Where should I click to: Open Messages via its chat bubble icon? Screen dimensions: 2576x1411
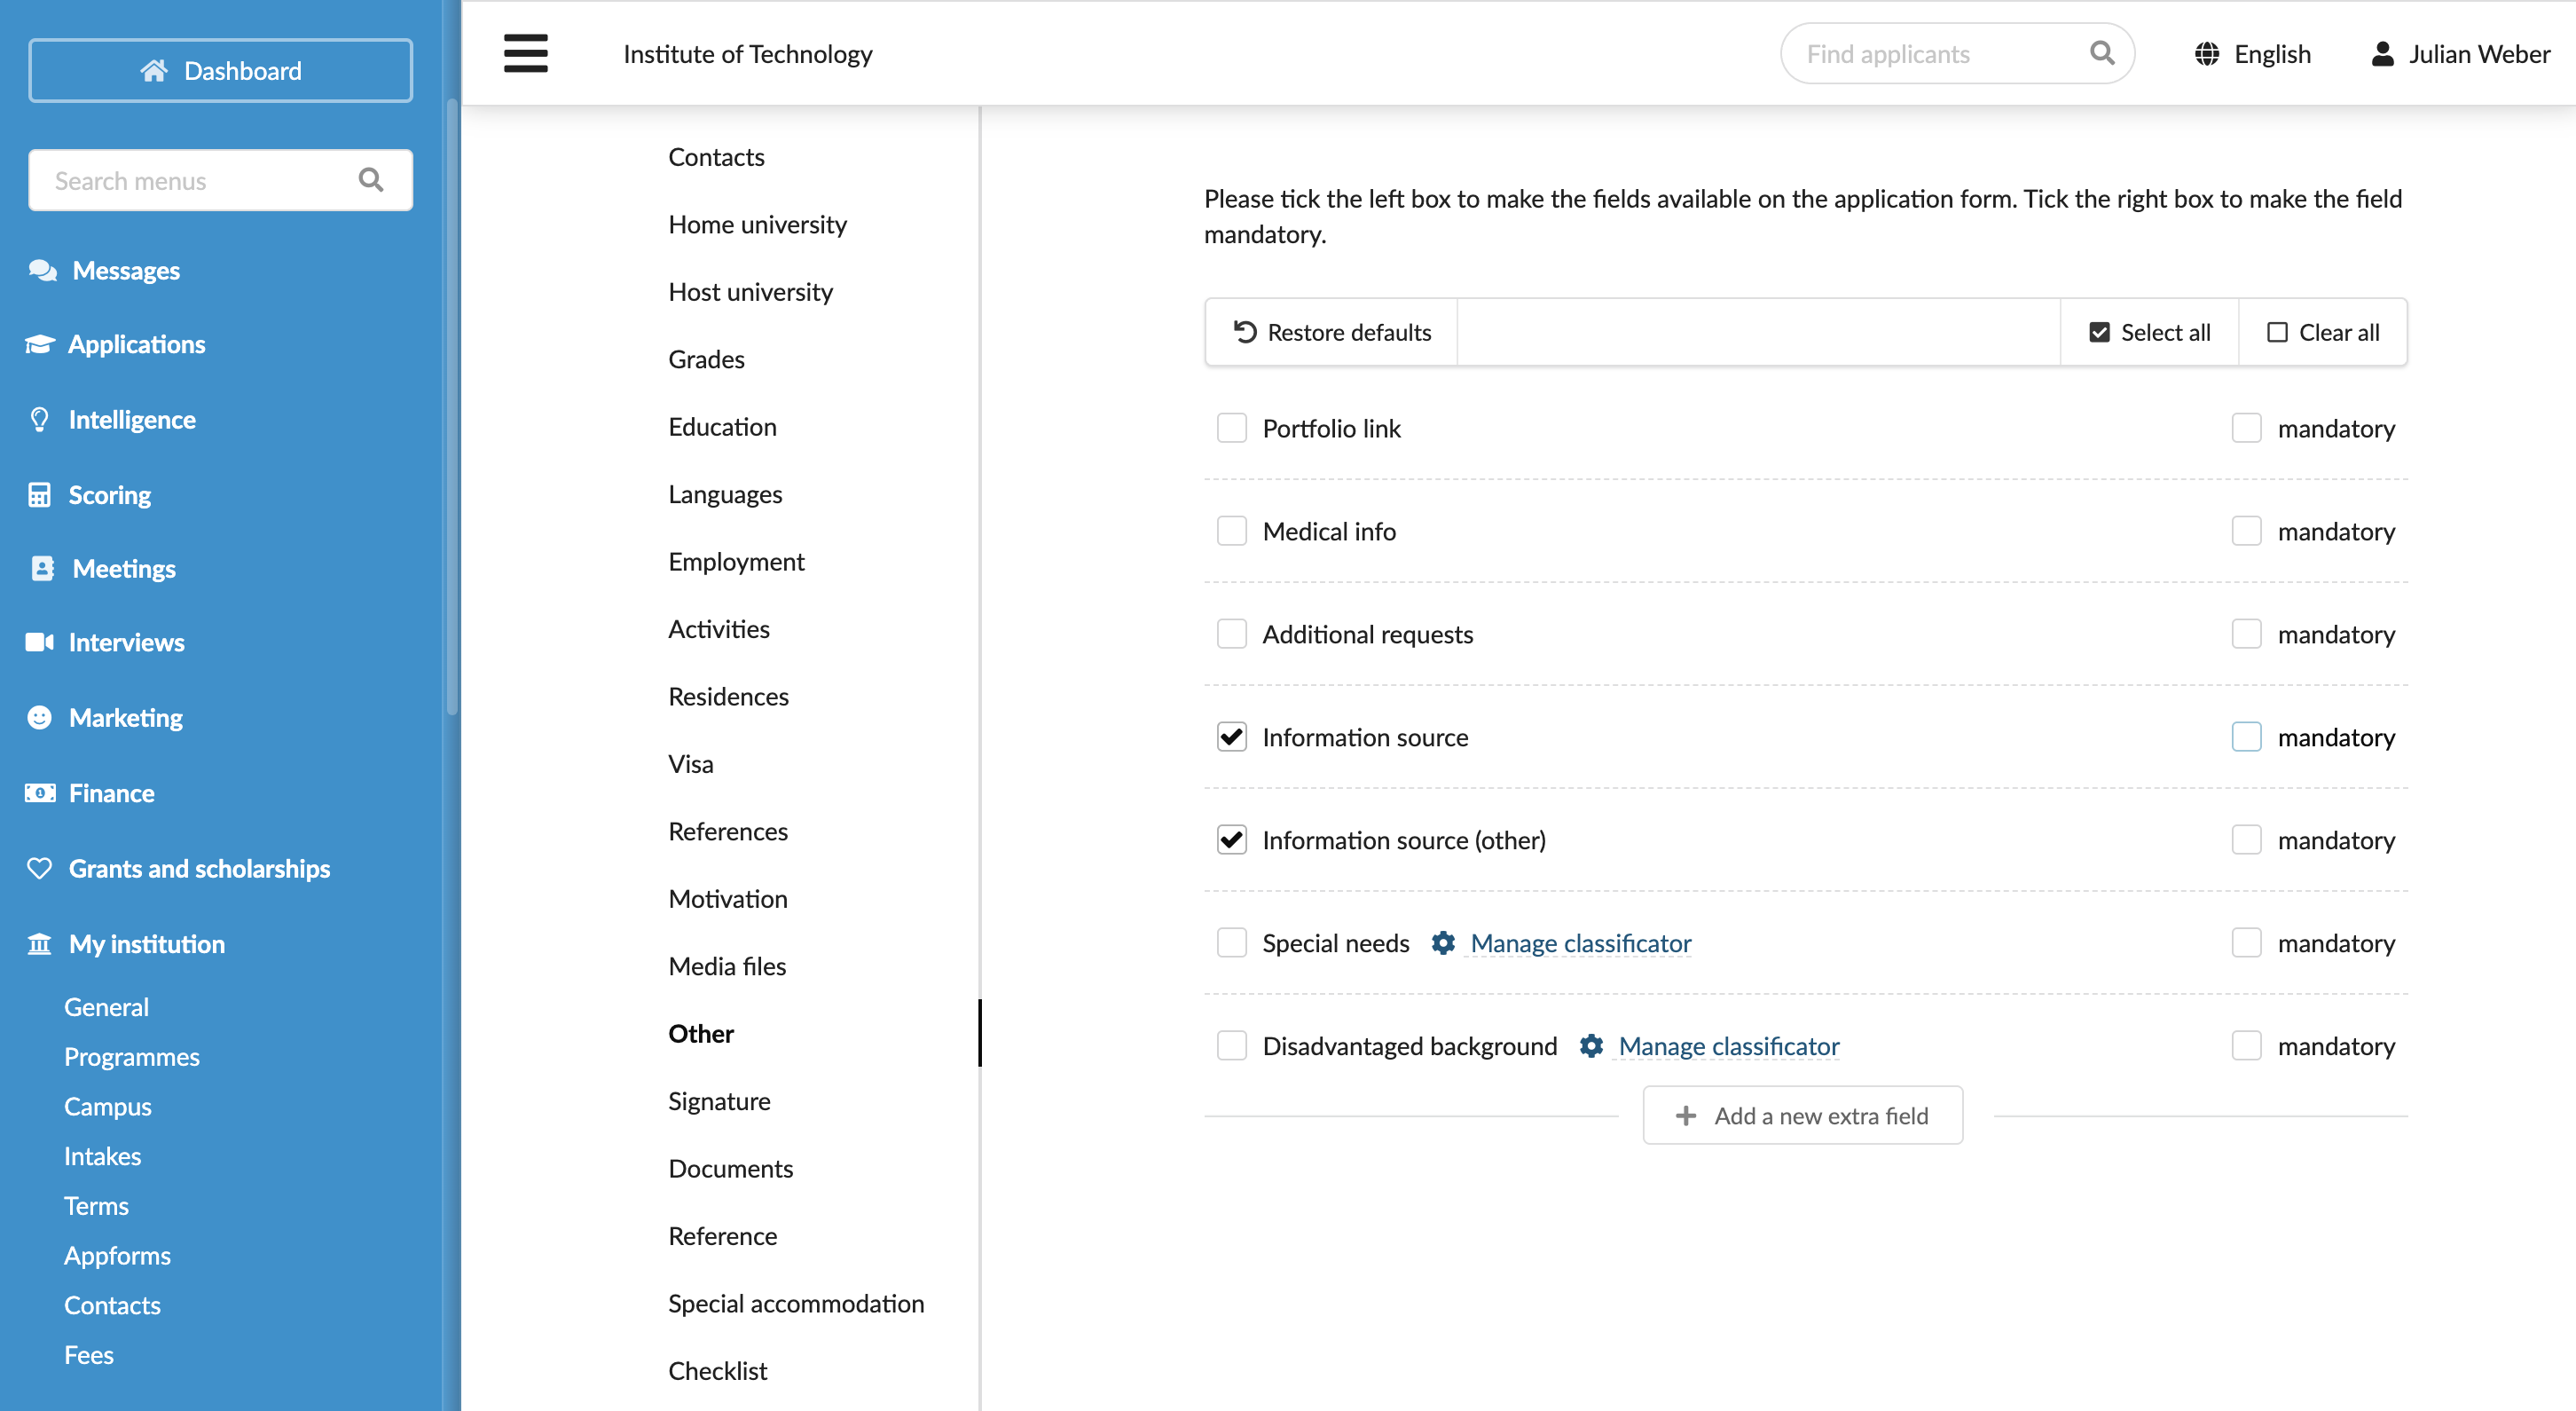42,270
